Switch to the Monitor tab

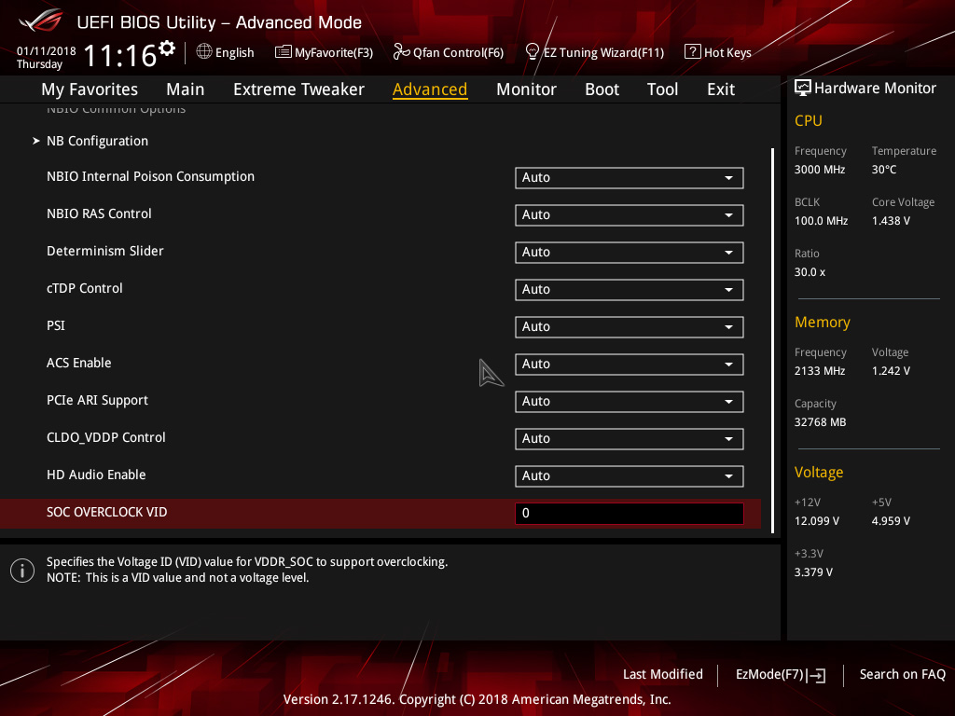coord(526,89)
